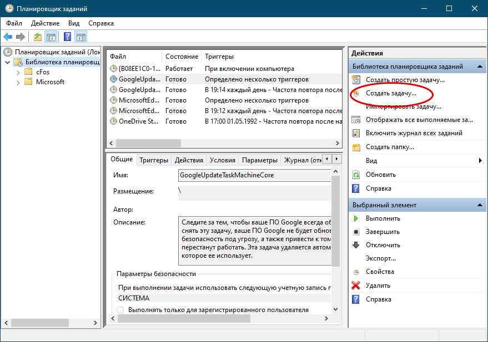Switch to the Параметры tab
Viewport: 488px width, 342px height.
click(x=260, y=160)
